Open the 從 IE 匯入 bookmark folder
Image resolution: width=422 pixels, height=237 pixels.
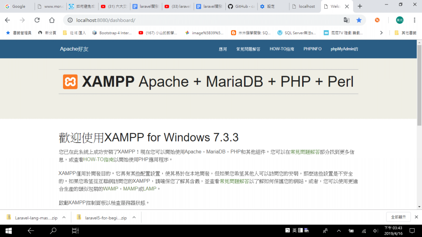[74, 33]
